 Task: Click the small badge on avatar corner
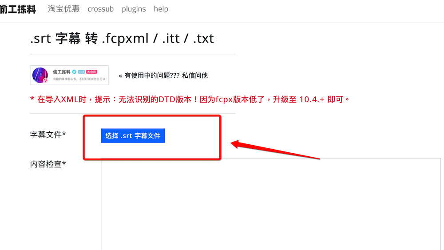(x=45, y=81)
